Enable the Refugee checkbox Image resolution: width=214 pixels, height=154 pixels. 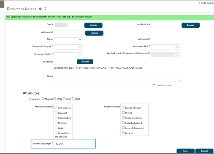click(x=123, y=133)
